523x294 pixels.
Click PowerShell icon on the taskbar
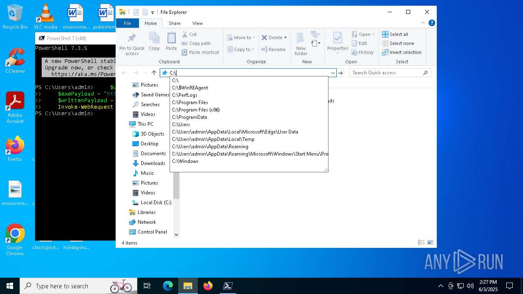point(228,286)
